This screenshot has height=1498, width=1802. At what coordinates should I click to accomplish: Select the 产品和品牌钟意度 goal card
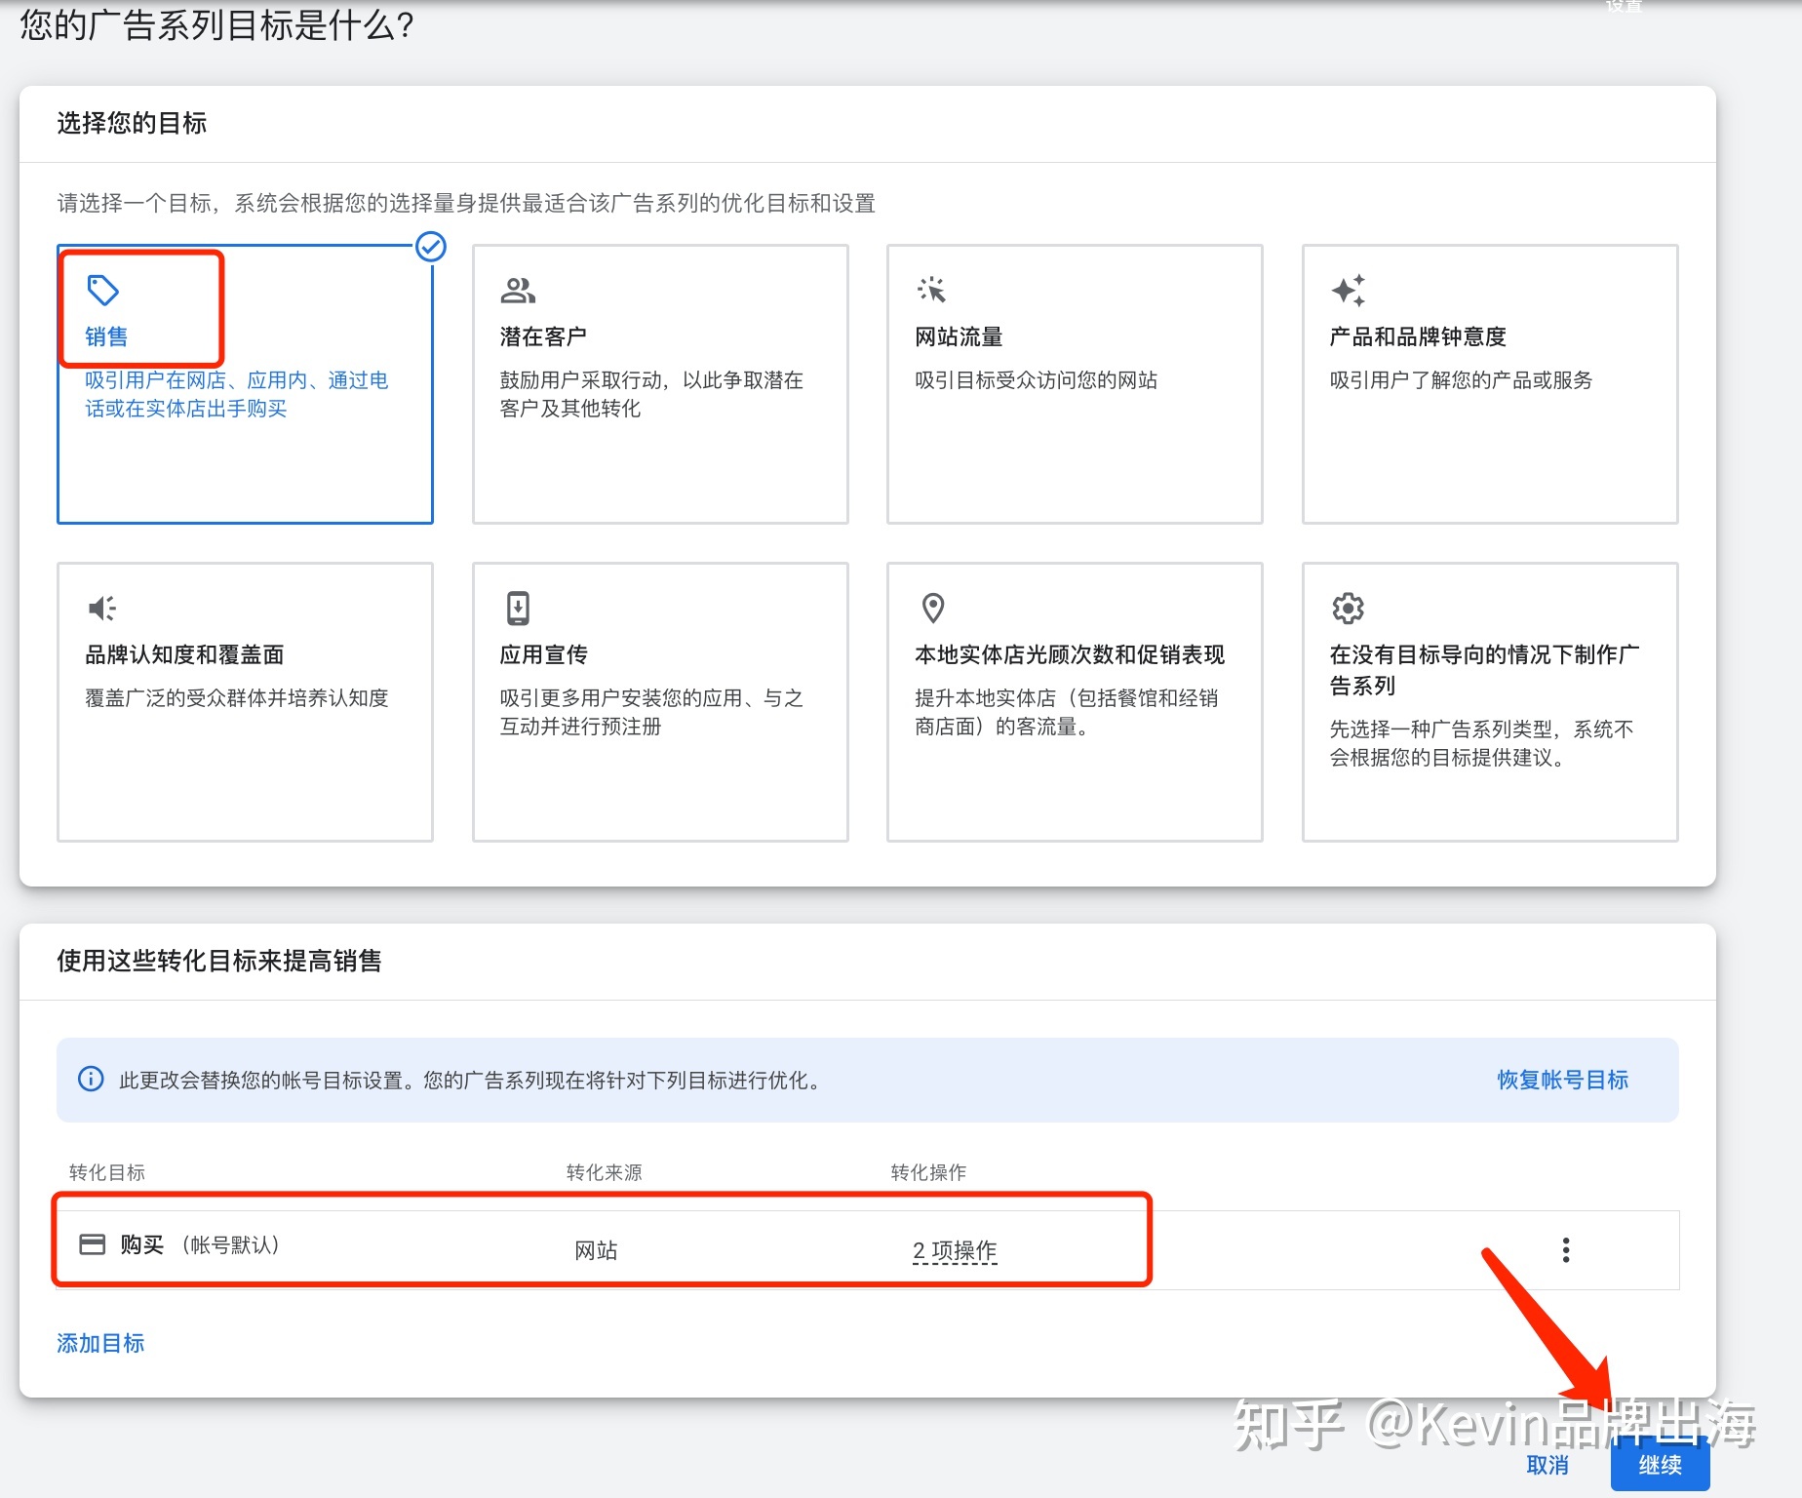(x=1490, y=383)
